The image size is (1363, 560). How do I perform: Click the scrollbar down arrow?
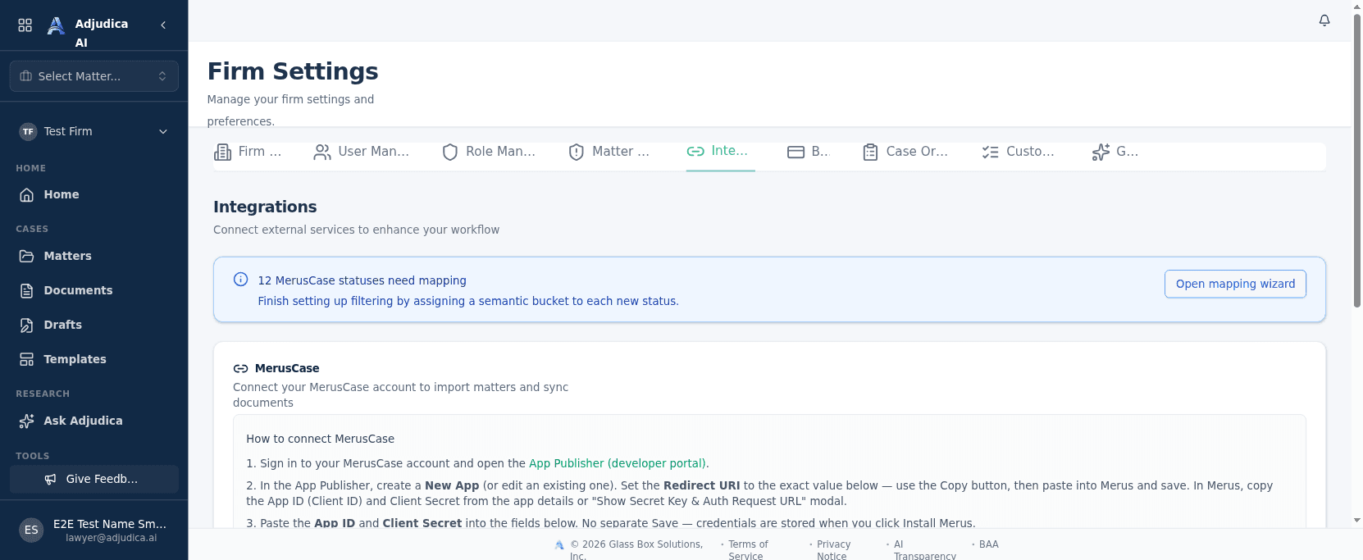point(1357,521)
